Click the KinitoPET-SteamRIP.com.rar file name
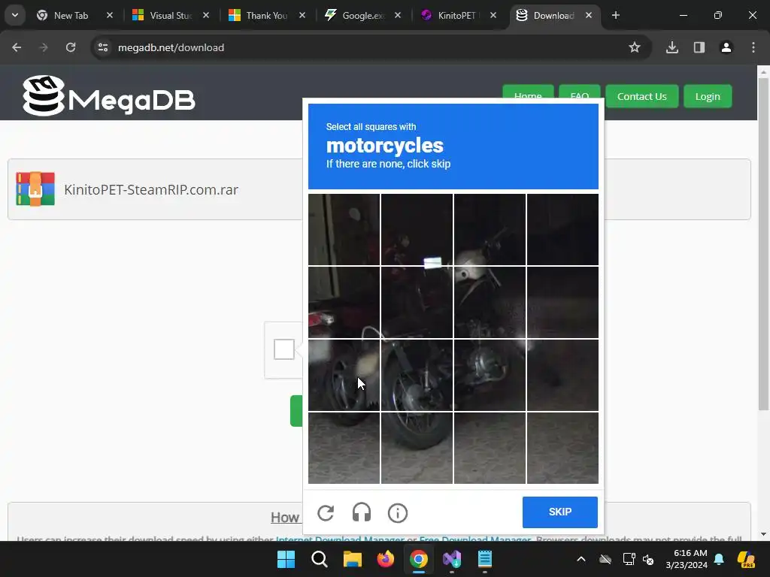The width and height of the screenshot is (770, 577). coord(151,189)
